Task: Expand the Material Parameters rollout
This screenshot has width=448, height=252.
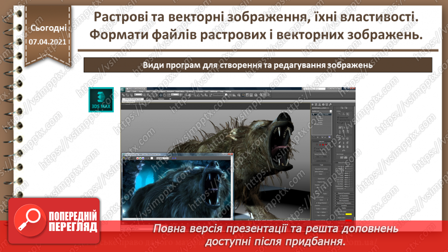Action: (x=344, y=193)
